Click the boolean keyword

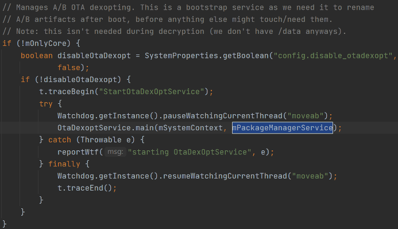37,56
